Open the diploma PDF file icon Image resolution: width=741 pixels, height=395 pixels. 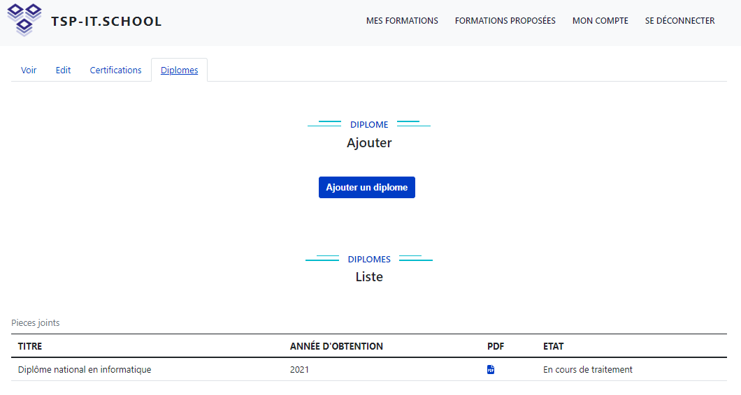(491, 369)
